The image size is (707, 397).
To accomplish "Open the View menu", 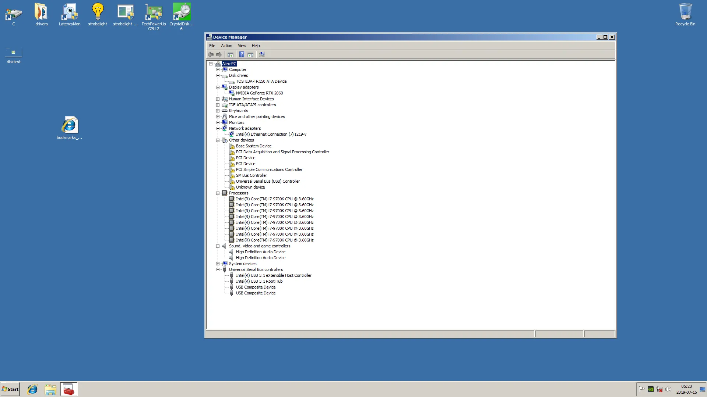I will (x=242, y=46).
